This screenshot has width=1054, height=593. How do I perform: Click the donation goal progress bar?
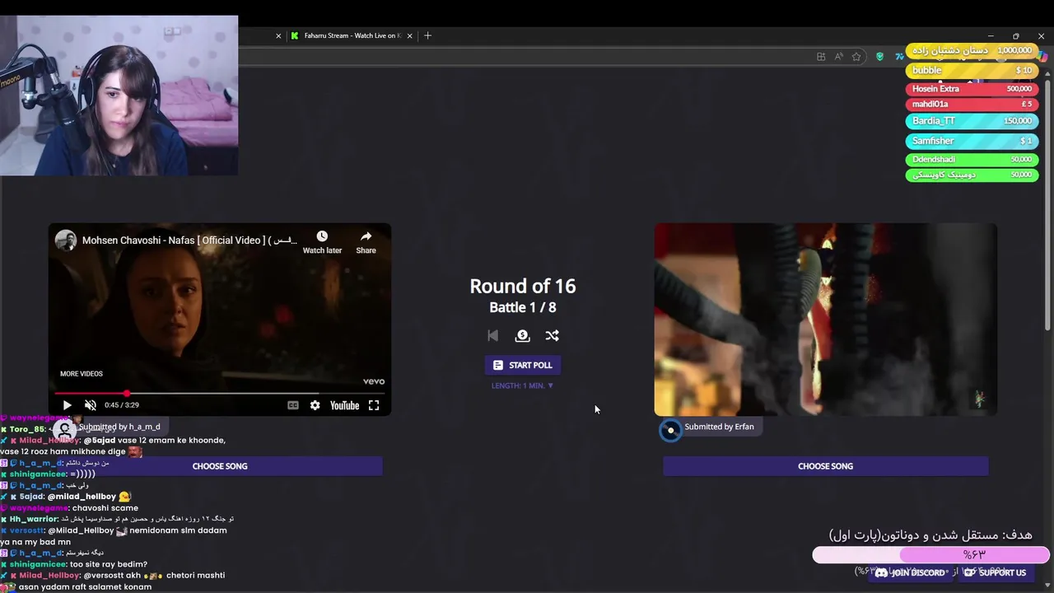(931, 555)
